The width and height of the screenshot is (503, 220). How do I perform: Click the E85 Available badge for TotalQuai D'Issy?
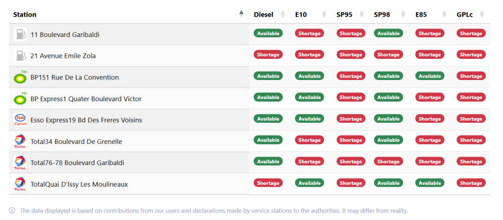[430, 183]
